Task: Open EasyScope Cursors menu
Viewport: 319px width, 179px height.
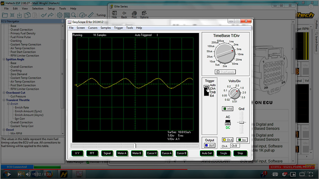Action: (93, 28)
